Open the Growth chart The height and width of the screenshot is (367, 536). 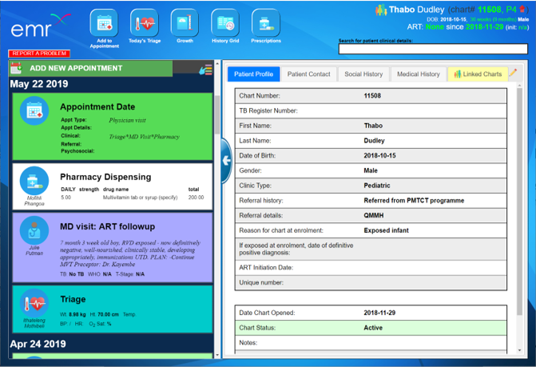click(x=185, y=24)
